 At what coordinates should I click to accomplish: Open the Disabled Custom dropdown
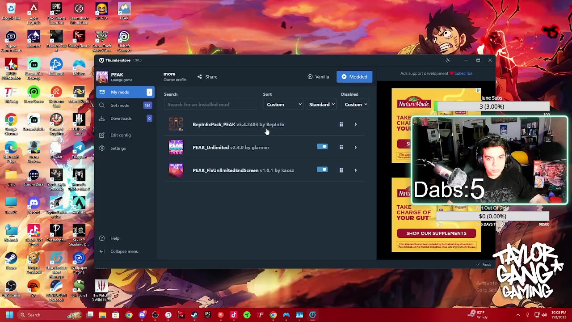tap(355, 105)
